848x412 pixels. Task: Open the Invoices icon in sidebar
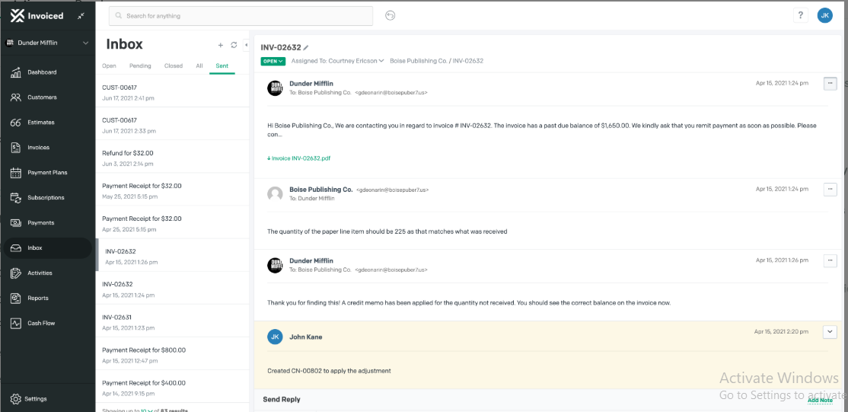tap(16, 148)
